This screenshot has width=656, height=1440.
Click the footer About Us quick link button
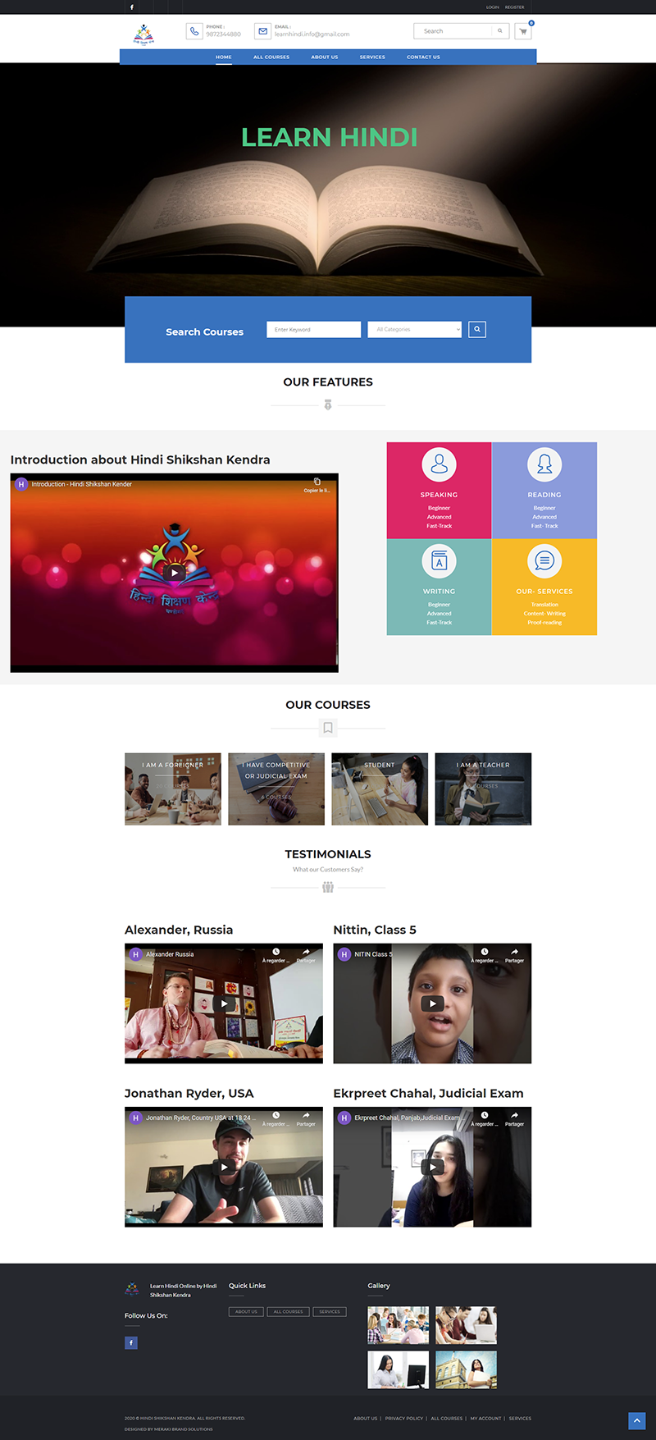click(246, 1312)
